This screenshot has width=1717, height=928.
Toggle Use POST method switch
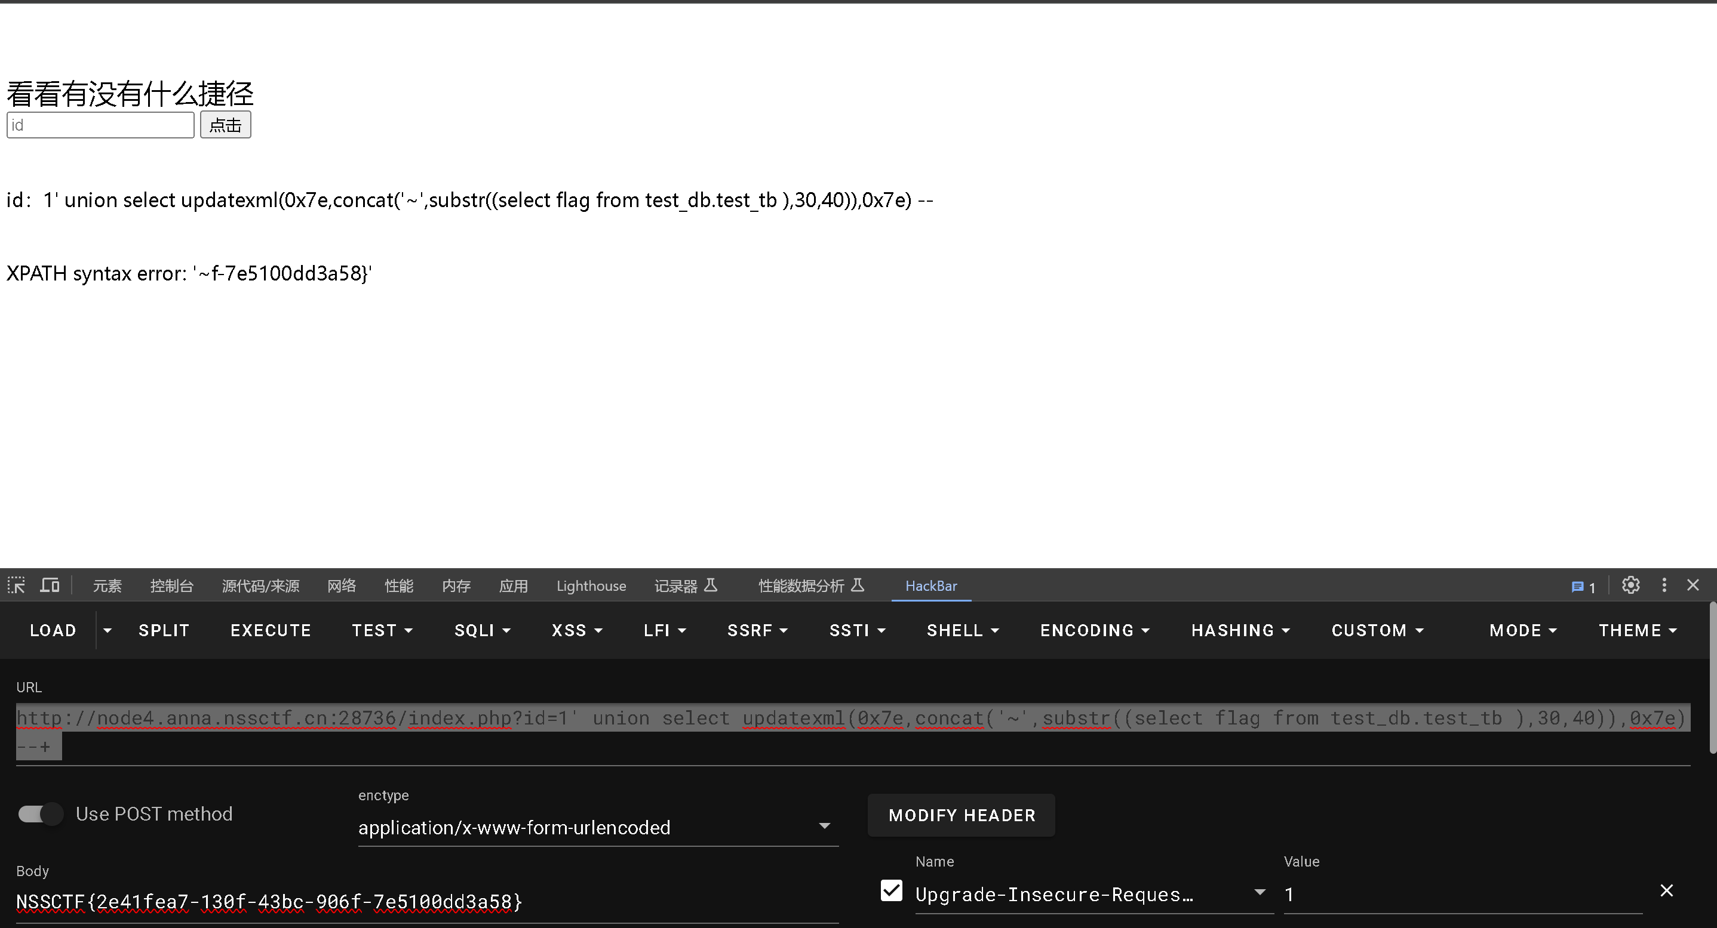(x=41, y=814)
